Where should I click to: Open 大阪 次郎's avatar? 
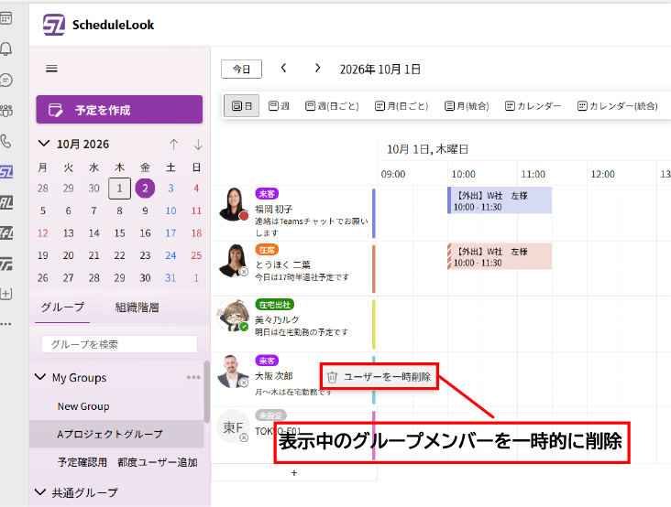232,372
